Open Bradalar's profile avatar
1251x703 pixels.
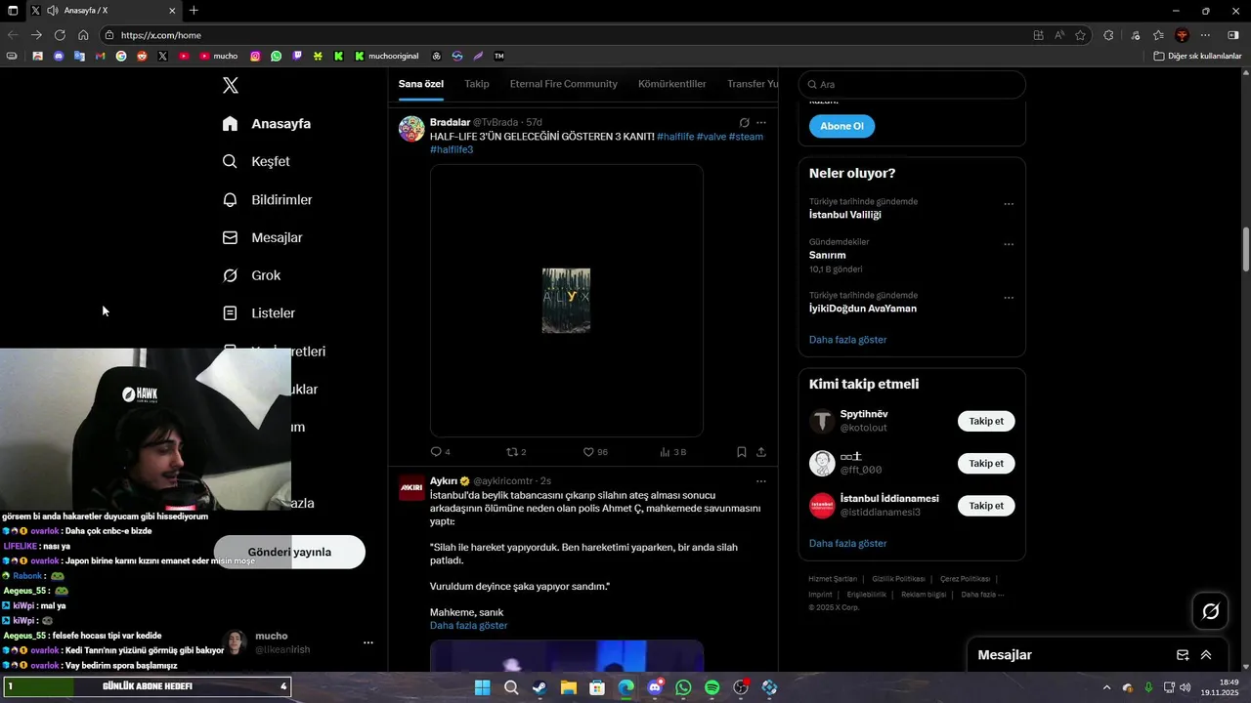[x=411, y=129]
